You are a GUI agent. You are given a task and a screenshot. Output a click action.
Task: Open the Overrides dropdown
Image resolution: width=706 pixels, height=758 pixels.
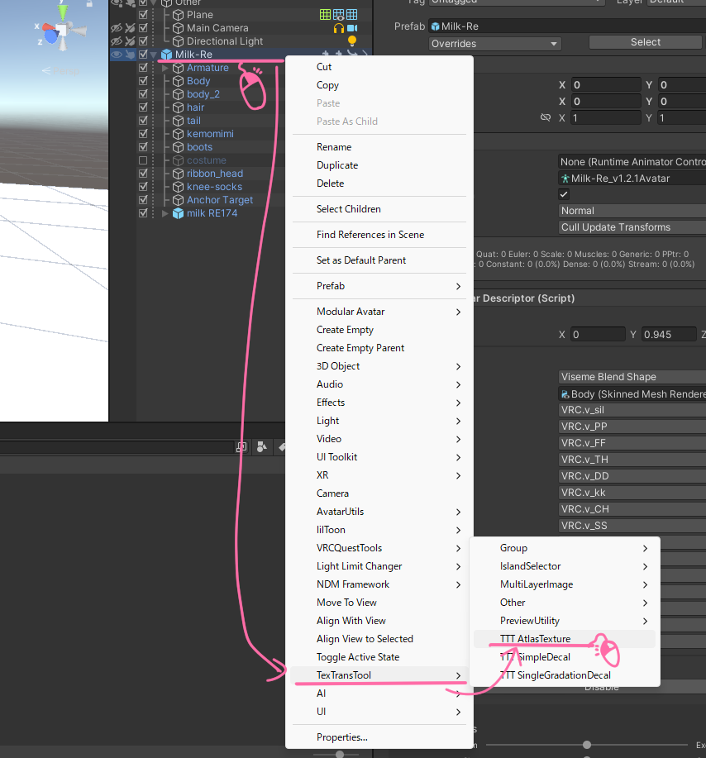click(494, 43)
